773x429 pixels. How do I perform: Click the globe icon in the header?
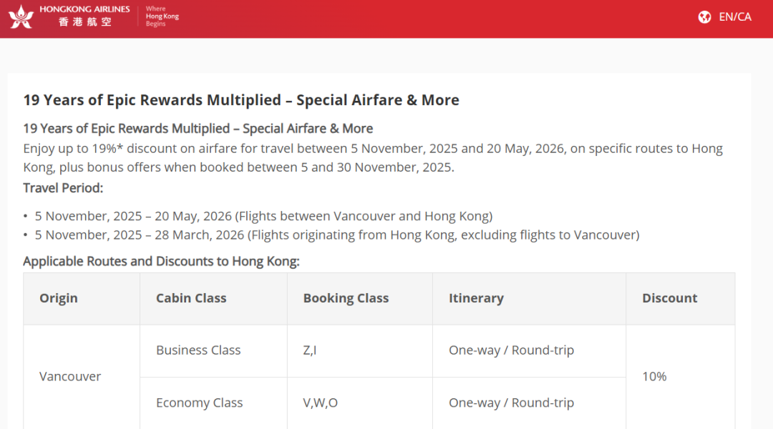704,17
